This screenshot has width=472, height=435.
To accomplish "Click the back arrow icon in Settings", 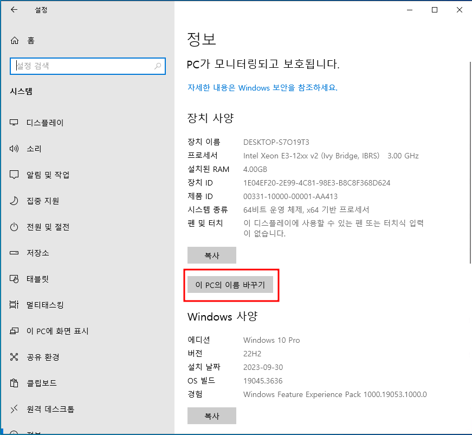I will [14, 10].
